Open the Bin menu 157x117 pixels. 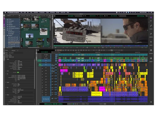[x=28, y=12]
